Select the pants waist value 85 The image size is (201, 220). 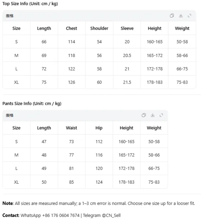72,182
